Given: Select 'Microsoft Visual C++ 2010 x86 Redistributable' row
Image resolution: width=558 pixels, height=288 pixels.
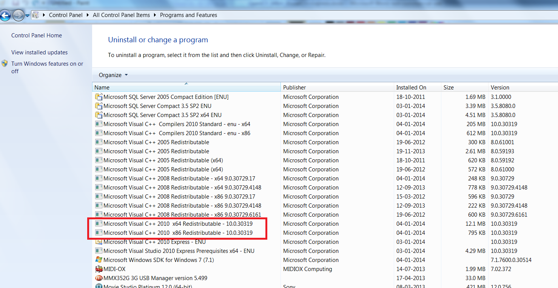Looking at the screenshot, I should (x=178, y=233).
